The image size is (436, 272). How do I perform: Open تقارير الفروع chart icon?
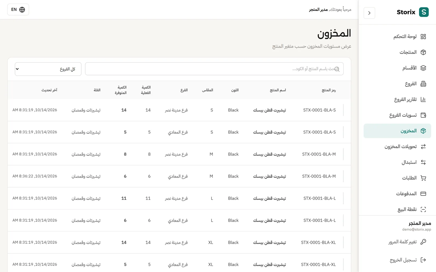(x=423, y=100)
